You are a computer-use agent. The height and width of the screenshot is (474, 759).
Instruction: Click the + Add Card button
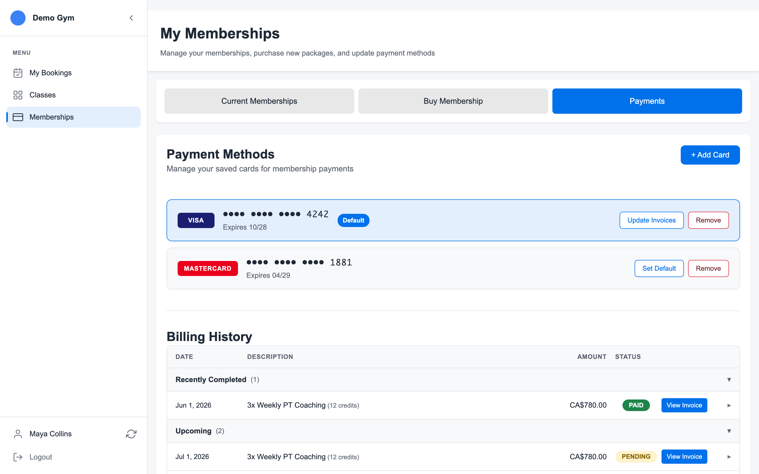tap(710, 155)
